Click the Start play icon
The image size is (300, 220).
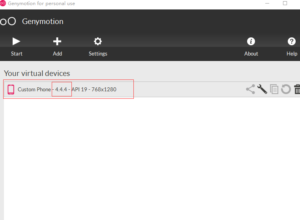pyautogui.click(x=16, y=41)
